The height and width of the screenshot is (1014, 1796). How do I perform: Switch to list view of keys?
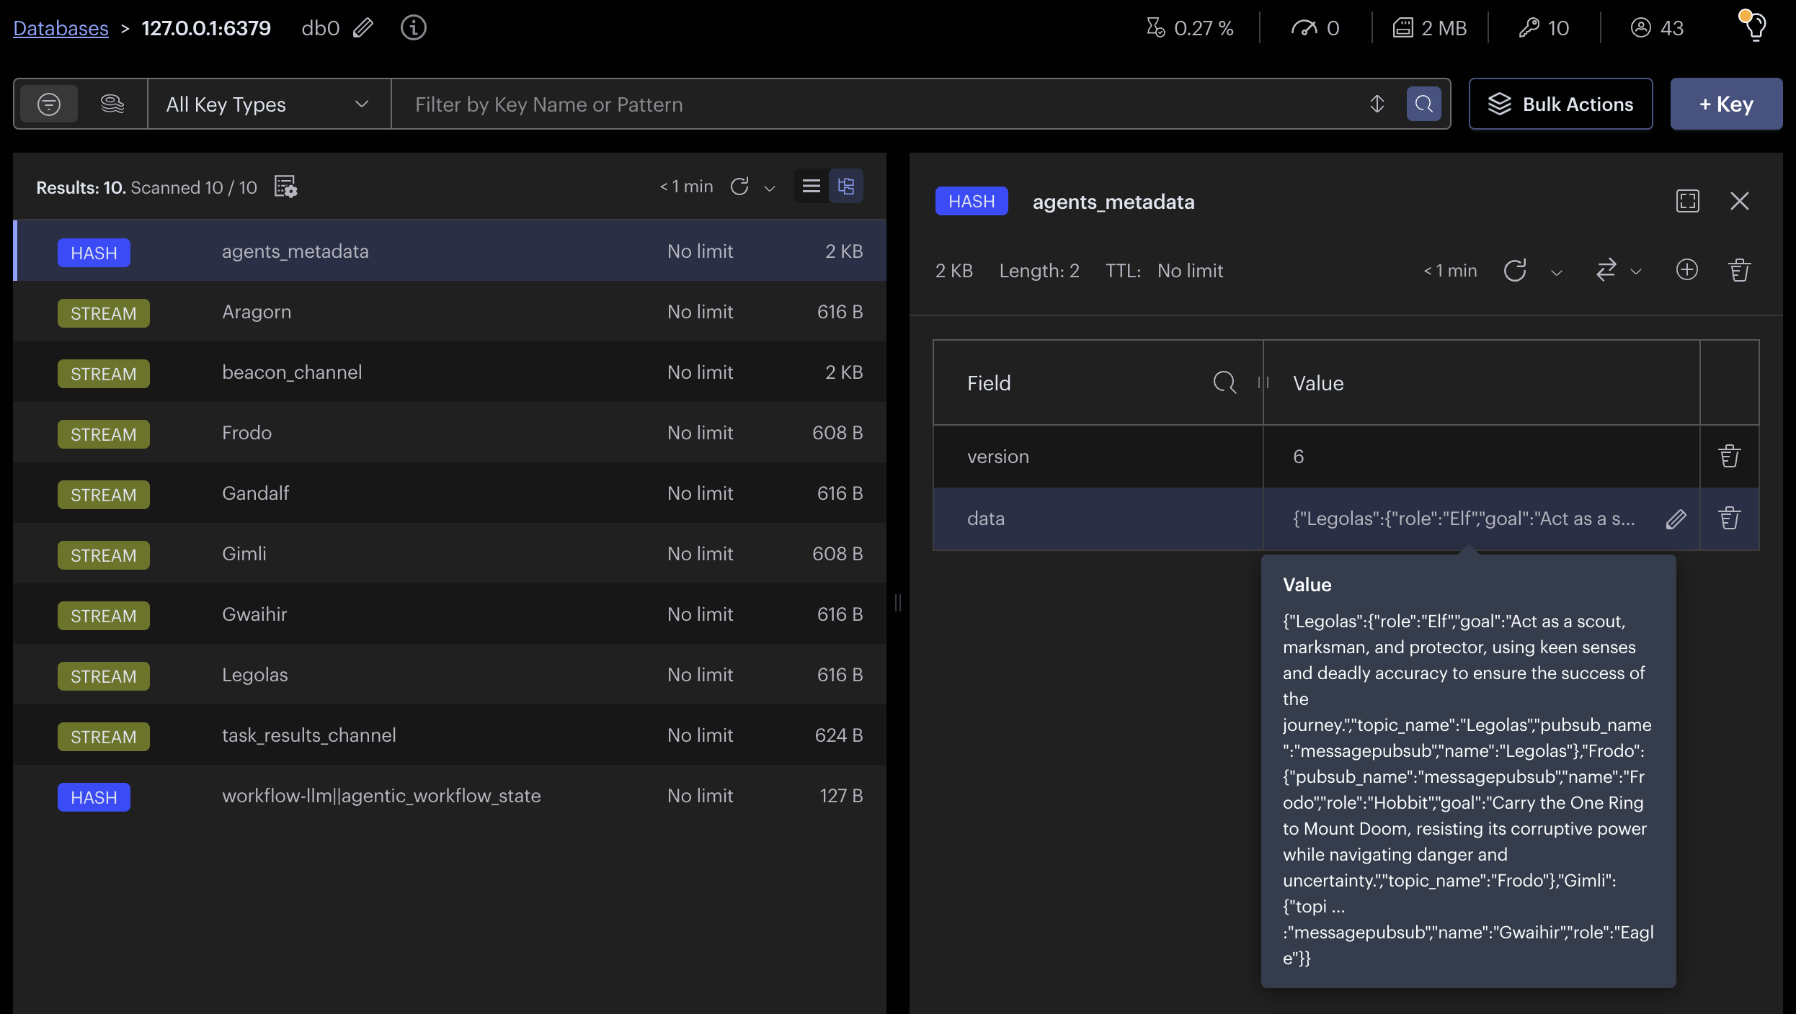tap(812, 187)
